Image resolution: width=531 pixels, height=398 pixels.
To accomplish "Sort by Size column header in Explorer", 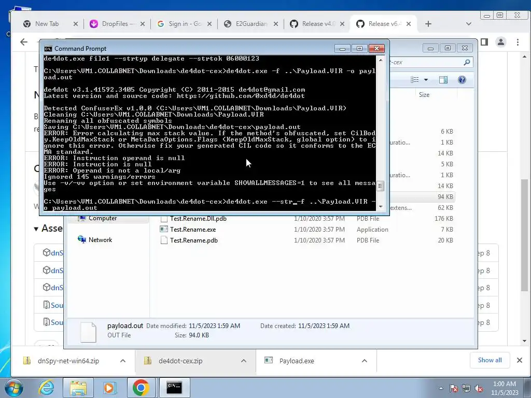I will tap(424, 95).
